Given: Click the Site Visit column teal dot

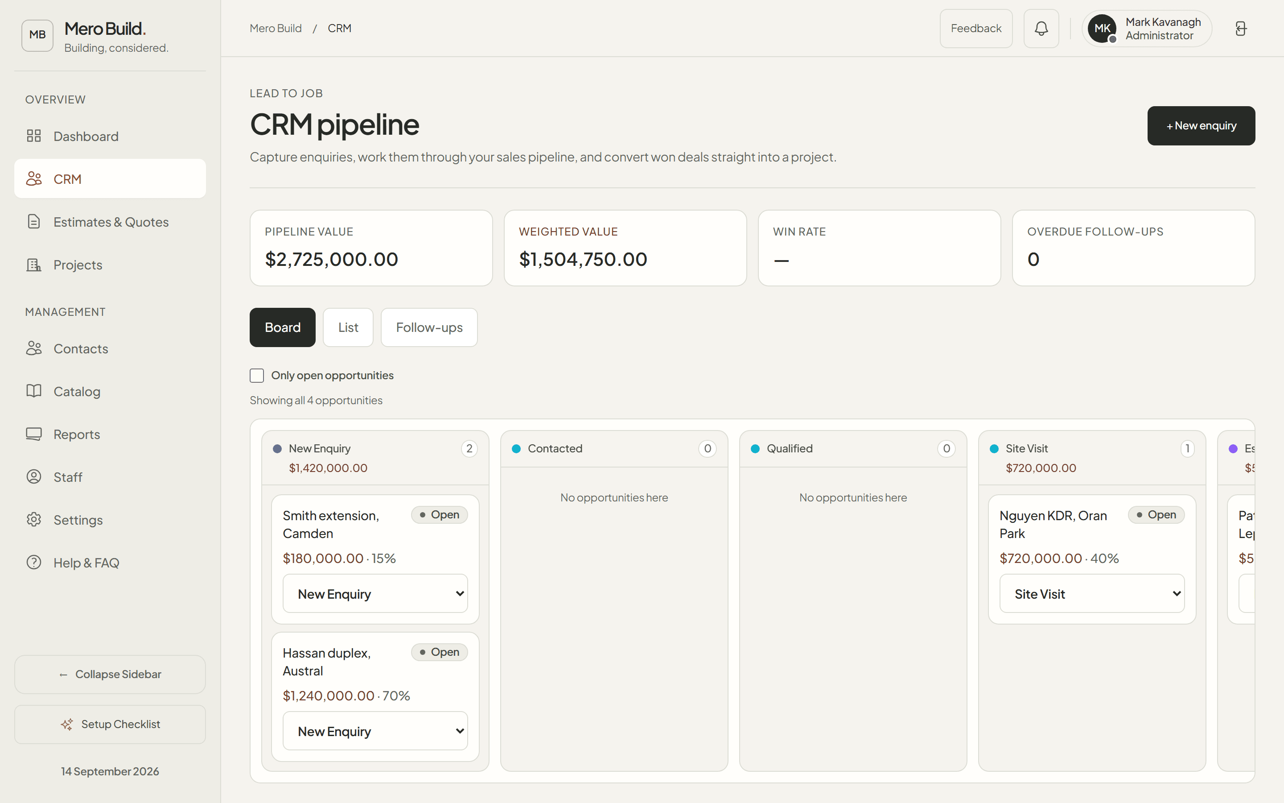Looking at the screenshot, I should [994, 449].
